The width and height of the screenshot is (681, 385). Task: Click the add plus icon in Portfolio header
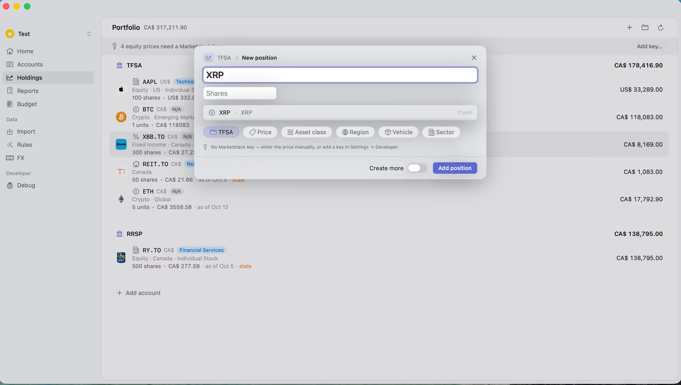coord(629,27)
